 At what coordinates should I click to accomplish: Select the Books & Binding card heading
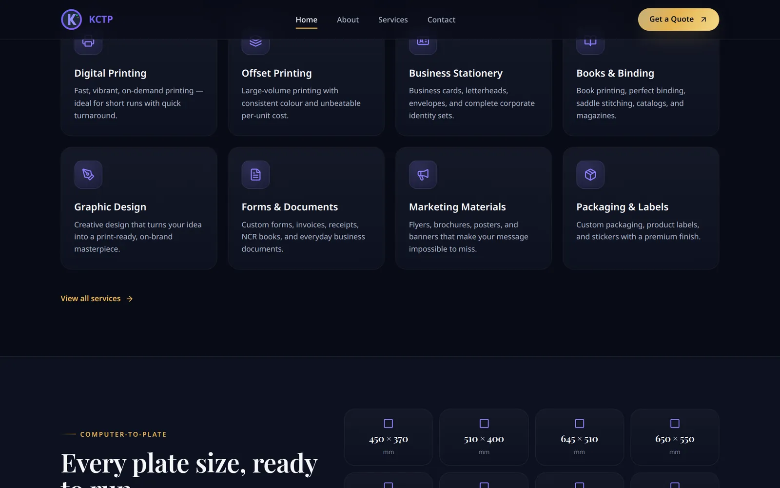tap(615, 73)
